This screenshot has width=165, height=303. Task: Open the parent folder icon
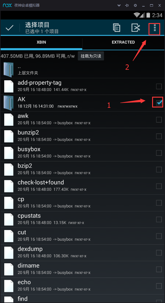[8, 70]
